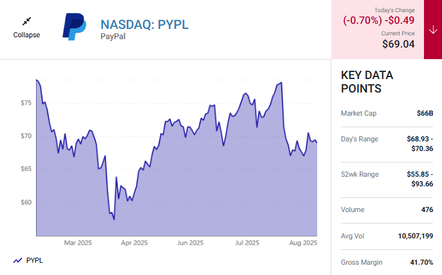
Task: Click the red downward arrow icon
Action: pyautogui.click(x=432, y=30)
